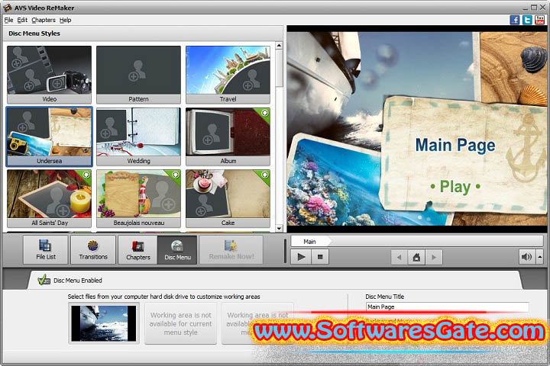Open the Chapters panel
This screenshot has width=550, height=366.
pyautogui.click(x=137, y=250)
